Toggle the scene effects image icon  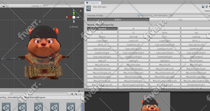pos(4,6)
